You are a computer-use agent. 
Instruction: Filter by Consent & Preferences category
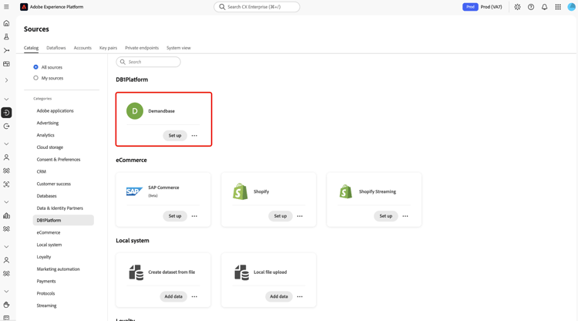click(59, 160)
